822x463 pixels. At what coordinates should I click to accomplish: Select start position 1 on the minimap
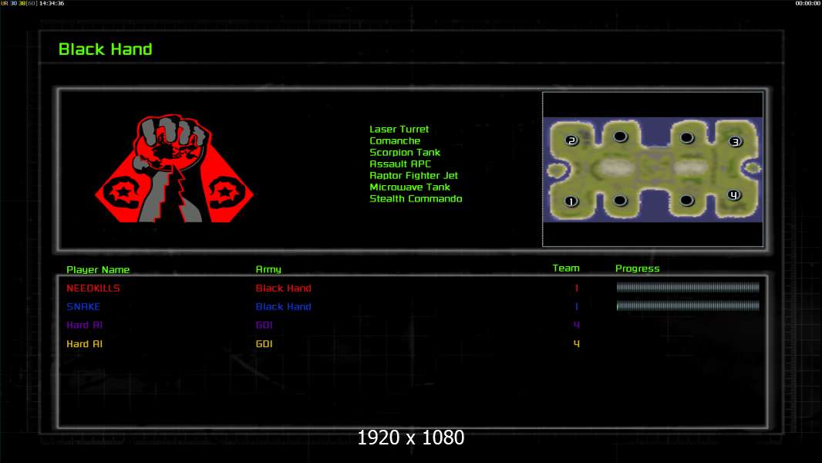(571, 201)
